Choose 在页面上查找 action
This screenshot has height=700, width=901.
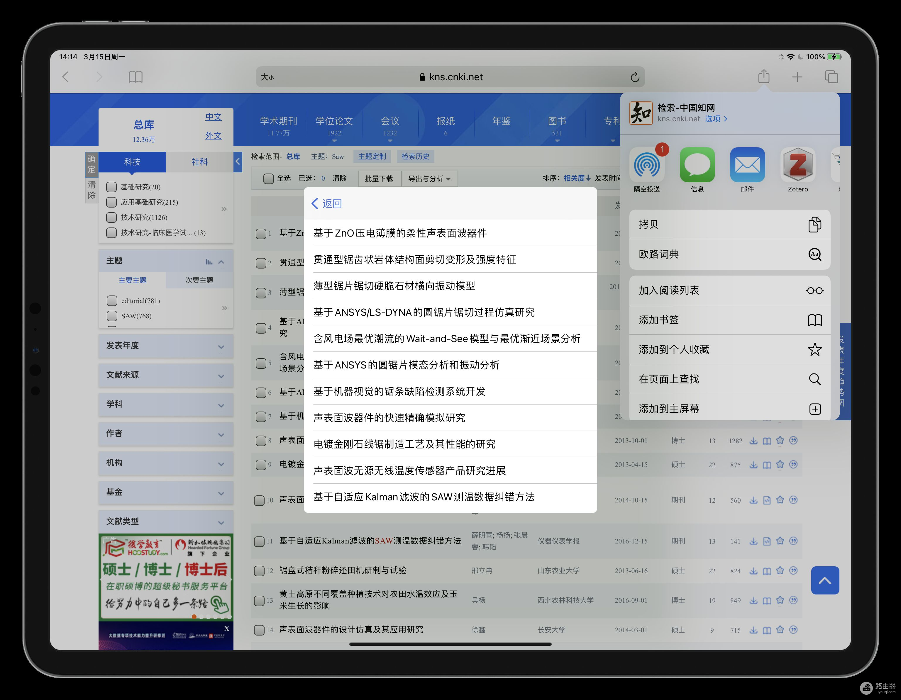pyautogui.click(x=730, y=379)
